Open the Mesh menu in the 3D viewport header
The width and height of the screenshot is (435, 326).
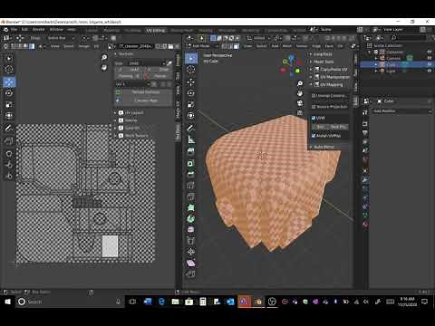(x=286, y=46)
